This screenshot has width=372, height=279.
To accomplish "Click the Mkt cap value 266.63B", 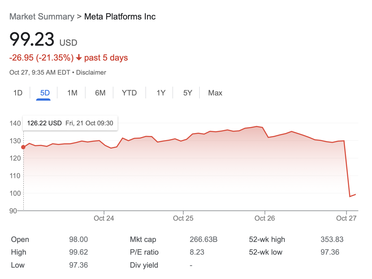I will (x=204, y=240).
